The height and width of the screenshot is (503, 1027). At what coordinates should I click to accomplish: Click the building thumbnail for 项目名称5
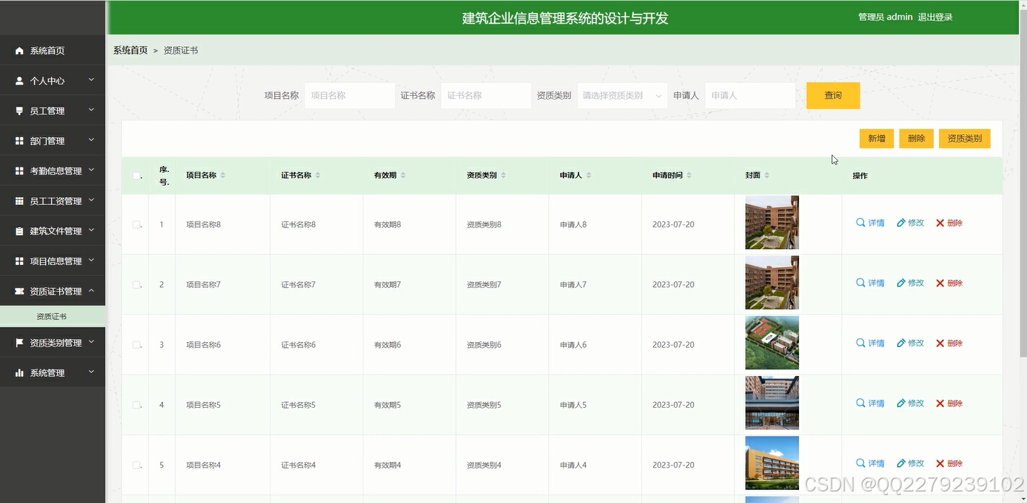[772, 403]
